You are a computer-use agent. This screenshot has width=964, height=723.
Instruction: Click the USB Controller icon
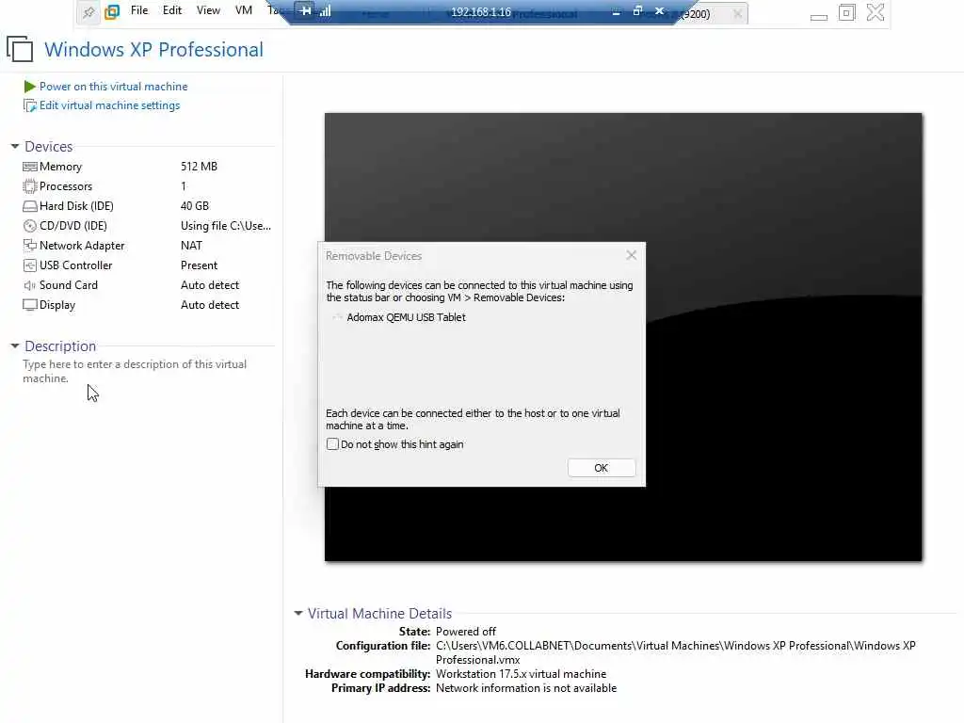[29, 265]
